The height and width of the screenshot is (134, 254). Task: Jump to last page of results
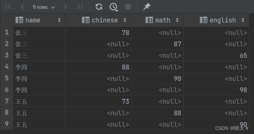pos(80,7)
